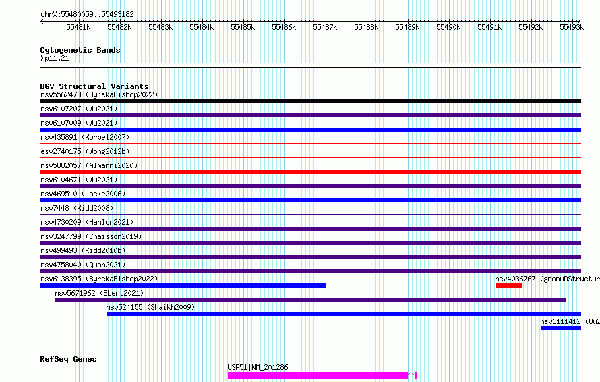Screen dimensions: 600x382
Task: Open nsv524155 (Shaikh2009) variant label
Action: tap(150, 307)
